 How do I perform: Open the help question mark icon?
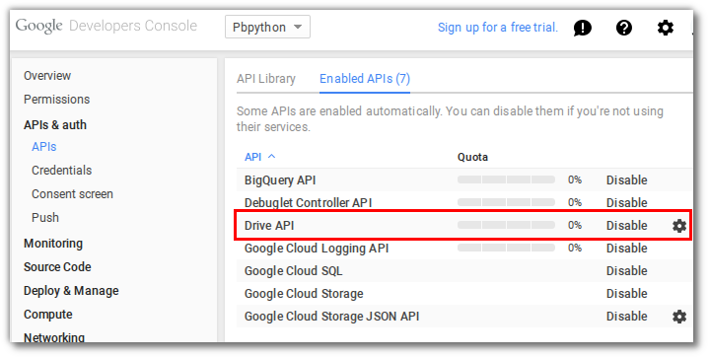tap(624, 28)
